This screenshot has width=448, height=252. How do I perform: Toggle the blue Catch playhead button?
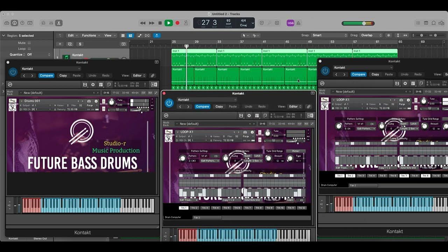[157, 35]
